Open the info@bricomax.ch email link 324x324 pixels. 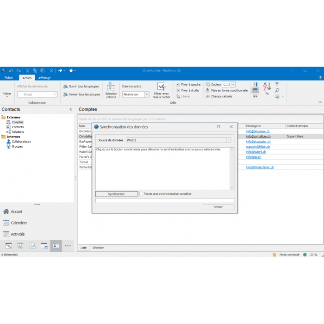[258, 131]
